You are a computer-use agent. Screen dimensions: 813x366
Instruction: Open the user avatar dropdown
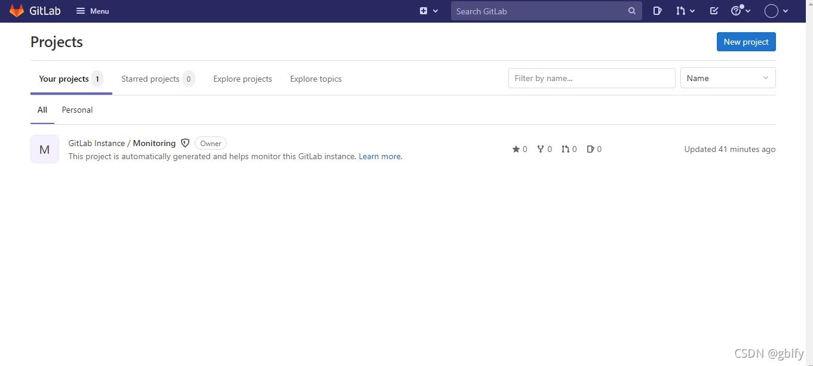coord(777,11)
